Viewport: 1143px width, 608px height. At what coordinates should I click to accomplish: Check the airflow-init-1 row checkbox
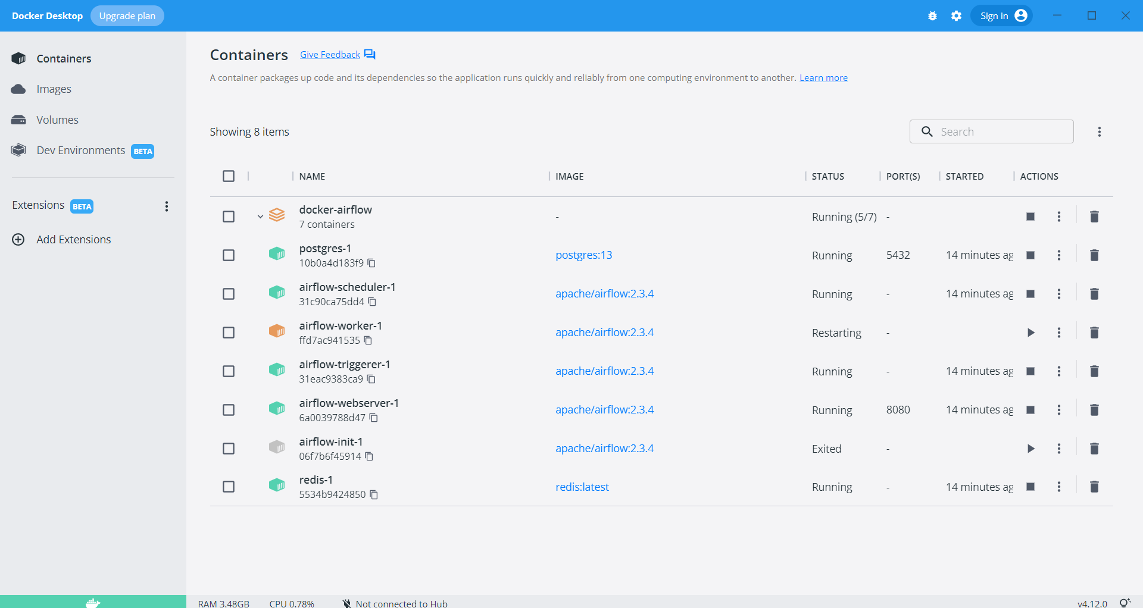229,449
